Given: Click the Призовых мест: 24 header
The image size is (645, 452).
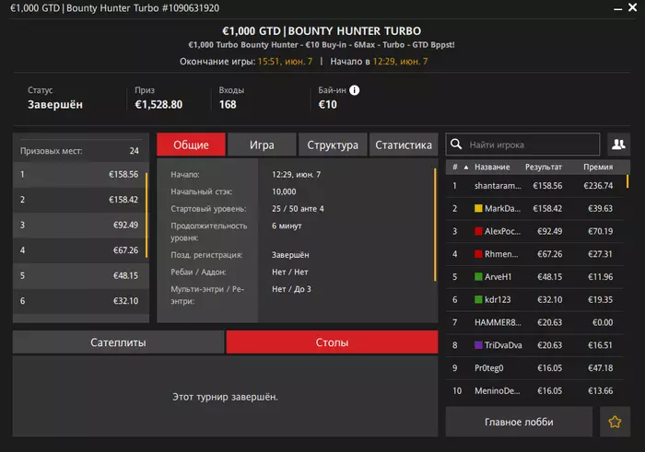Looking at the screenshot, I should click(x=79, y=151).
